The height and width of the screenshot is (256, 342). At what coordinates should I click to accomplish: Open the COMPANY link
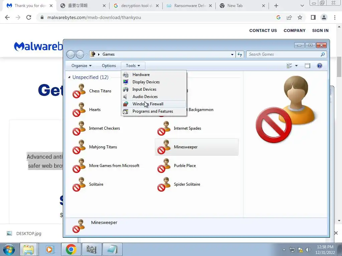coord(295,30)
